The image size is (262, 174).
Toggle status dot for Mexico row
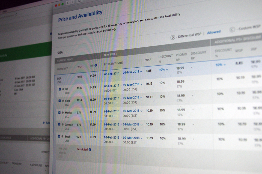pos(63,113)
